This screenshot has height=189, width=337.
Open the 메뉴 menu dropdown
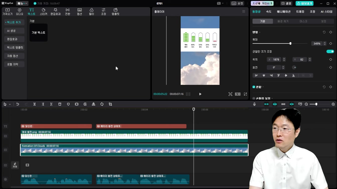click(x=22, y=3)
